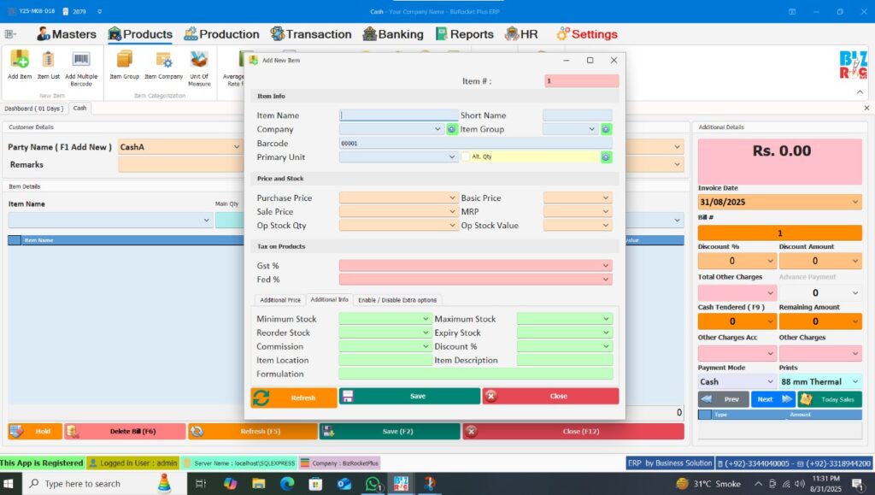This screenshot has height=495, width=875.
Task: Open WhatsApp from the taskbar
Action: 373,483
